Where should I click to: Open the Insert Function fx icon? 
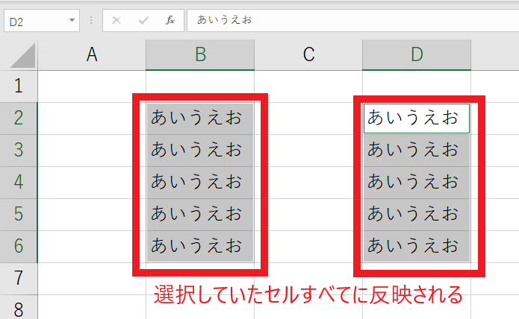(170, 20)
